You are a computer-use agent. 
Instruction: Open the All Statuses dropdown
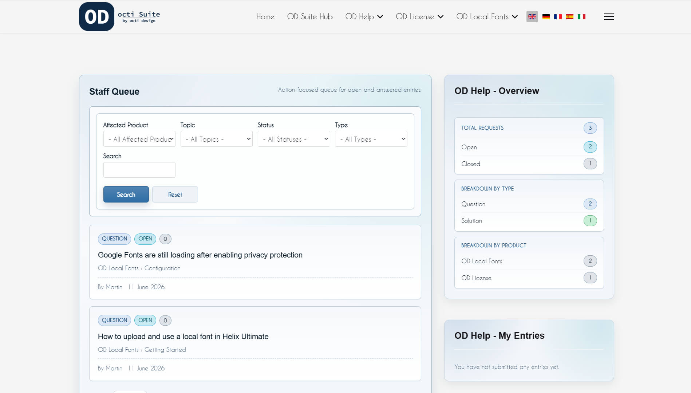point(294,139)
